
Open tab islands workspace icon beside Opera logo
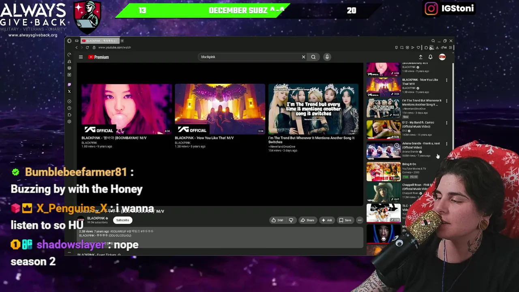(77, 41)
